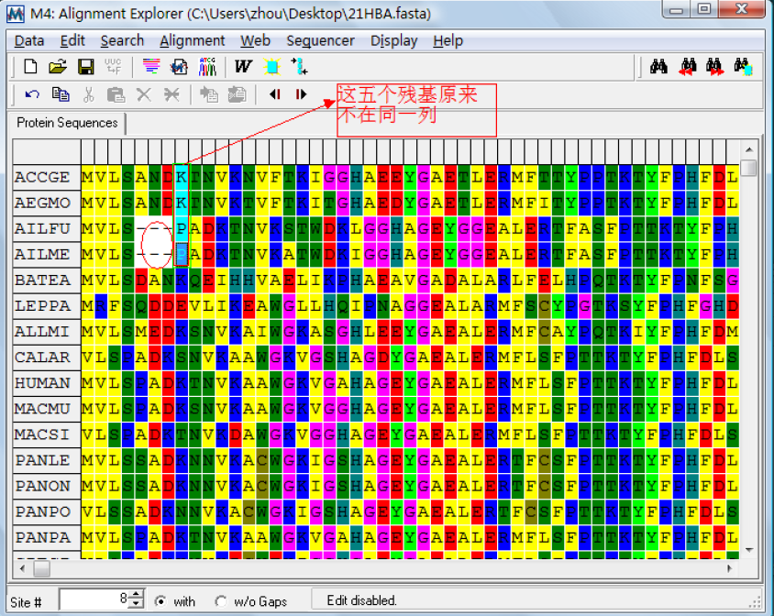Cut selection with the scissors icon
This screenshot has width=774, height=616.
point(88,94)
